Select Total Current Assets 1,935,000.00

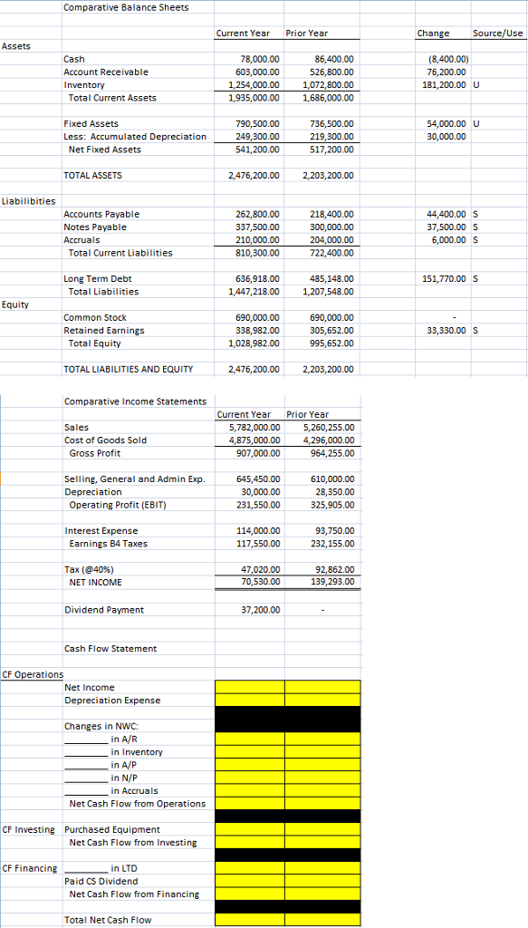(255, 98)
